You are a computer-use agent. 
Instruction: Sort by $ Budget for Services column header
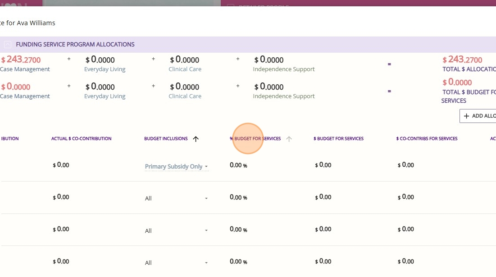tap(338, 139)
